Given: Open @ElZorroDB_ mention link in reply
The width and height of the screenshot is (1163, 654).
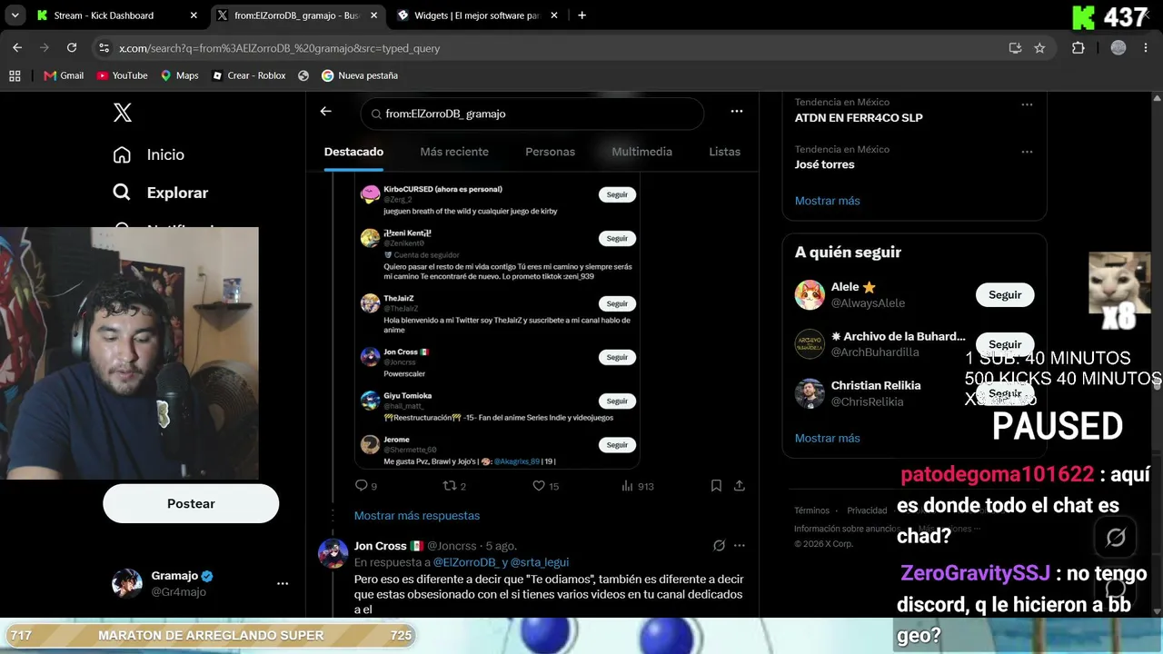Looking at the screenshot, I should coord(465,562).
